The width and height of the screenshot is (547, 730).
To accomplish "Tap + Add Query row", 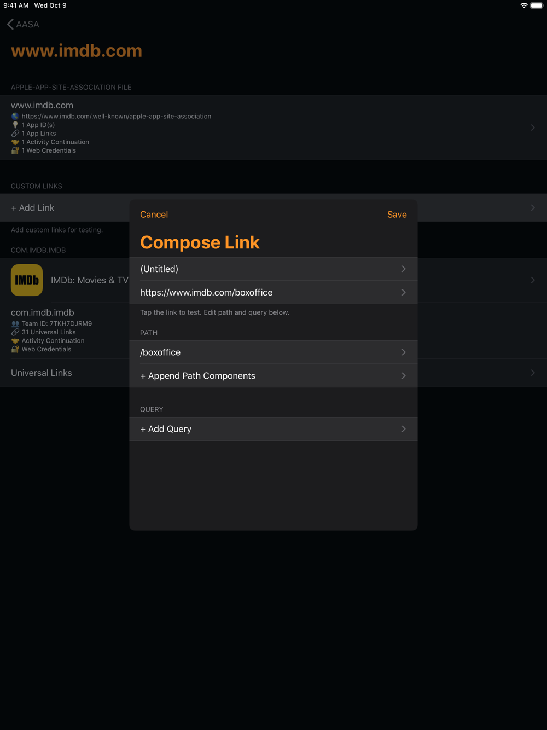I will (273, 429).
